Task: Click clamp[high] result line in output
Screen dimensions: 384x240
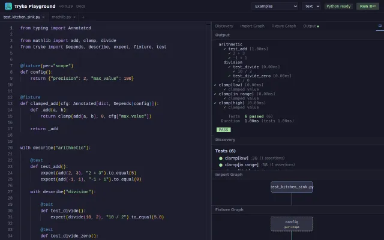Action: point(240,103)
